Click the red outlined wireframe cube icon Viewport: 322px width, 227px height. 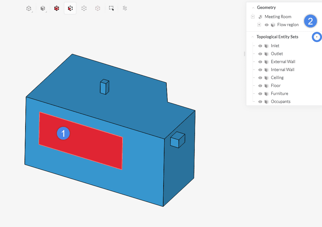[x=97, y=8]
